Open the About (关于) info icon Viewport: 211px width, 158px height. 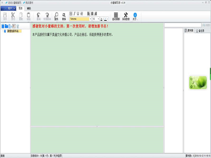click(135, 16)
